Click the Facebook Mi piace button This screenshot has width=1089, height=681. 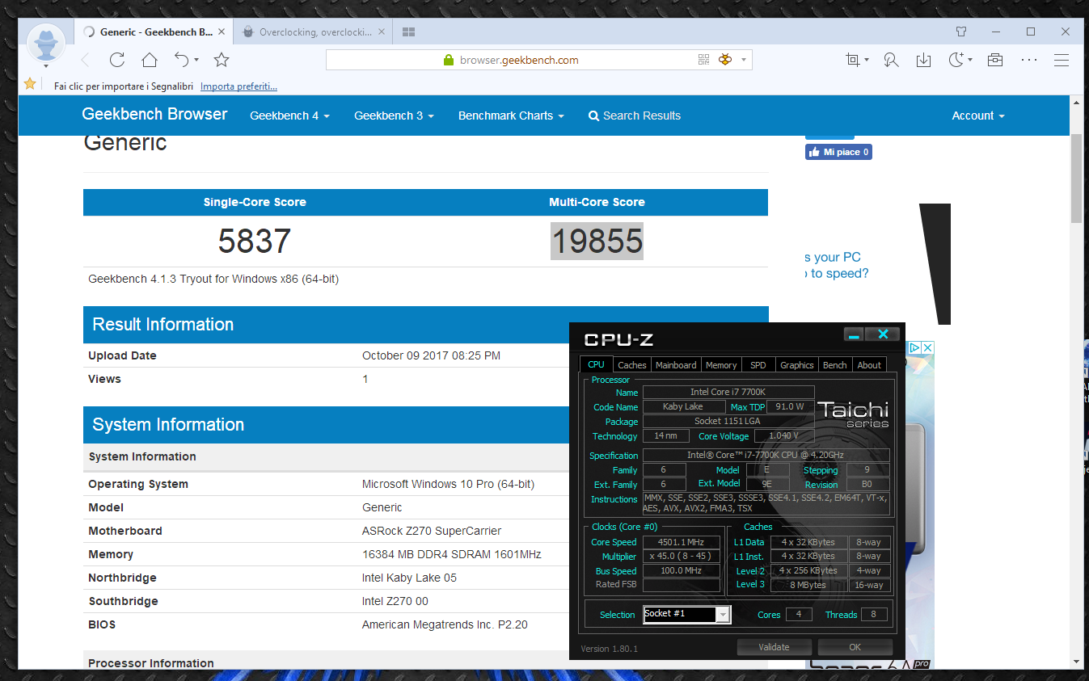[x=838, y=152]
